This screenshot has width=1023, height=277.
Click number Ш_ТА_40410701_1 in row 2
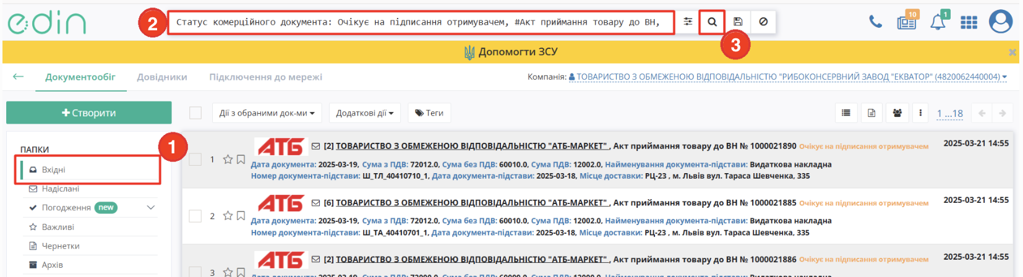pyautogui.click(x=395, y=233)
